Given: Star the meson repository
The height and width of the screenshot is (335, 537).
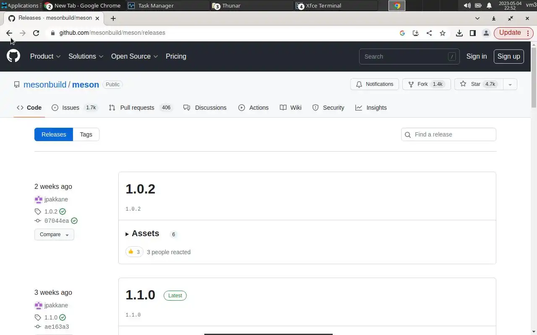Looking at the screenshot, I should [479, 84].
